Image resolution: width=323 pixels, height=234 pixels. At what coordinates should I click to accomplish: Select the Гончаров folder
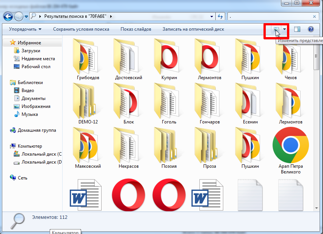point(210,103)
